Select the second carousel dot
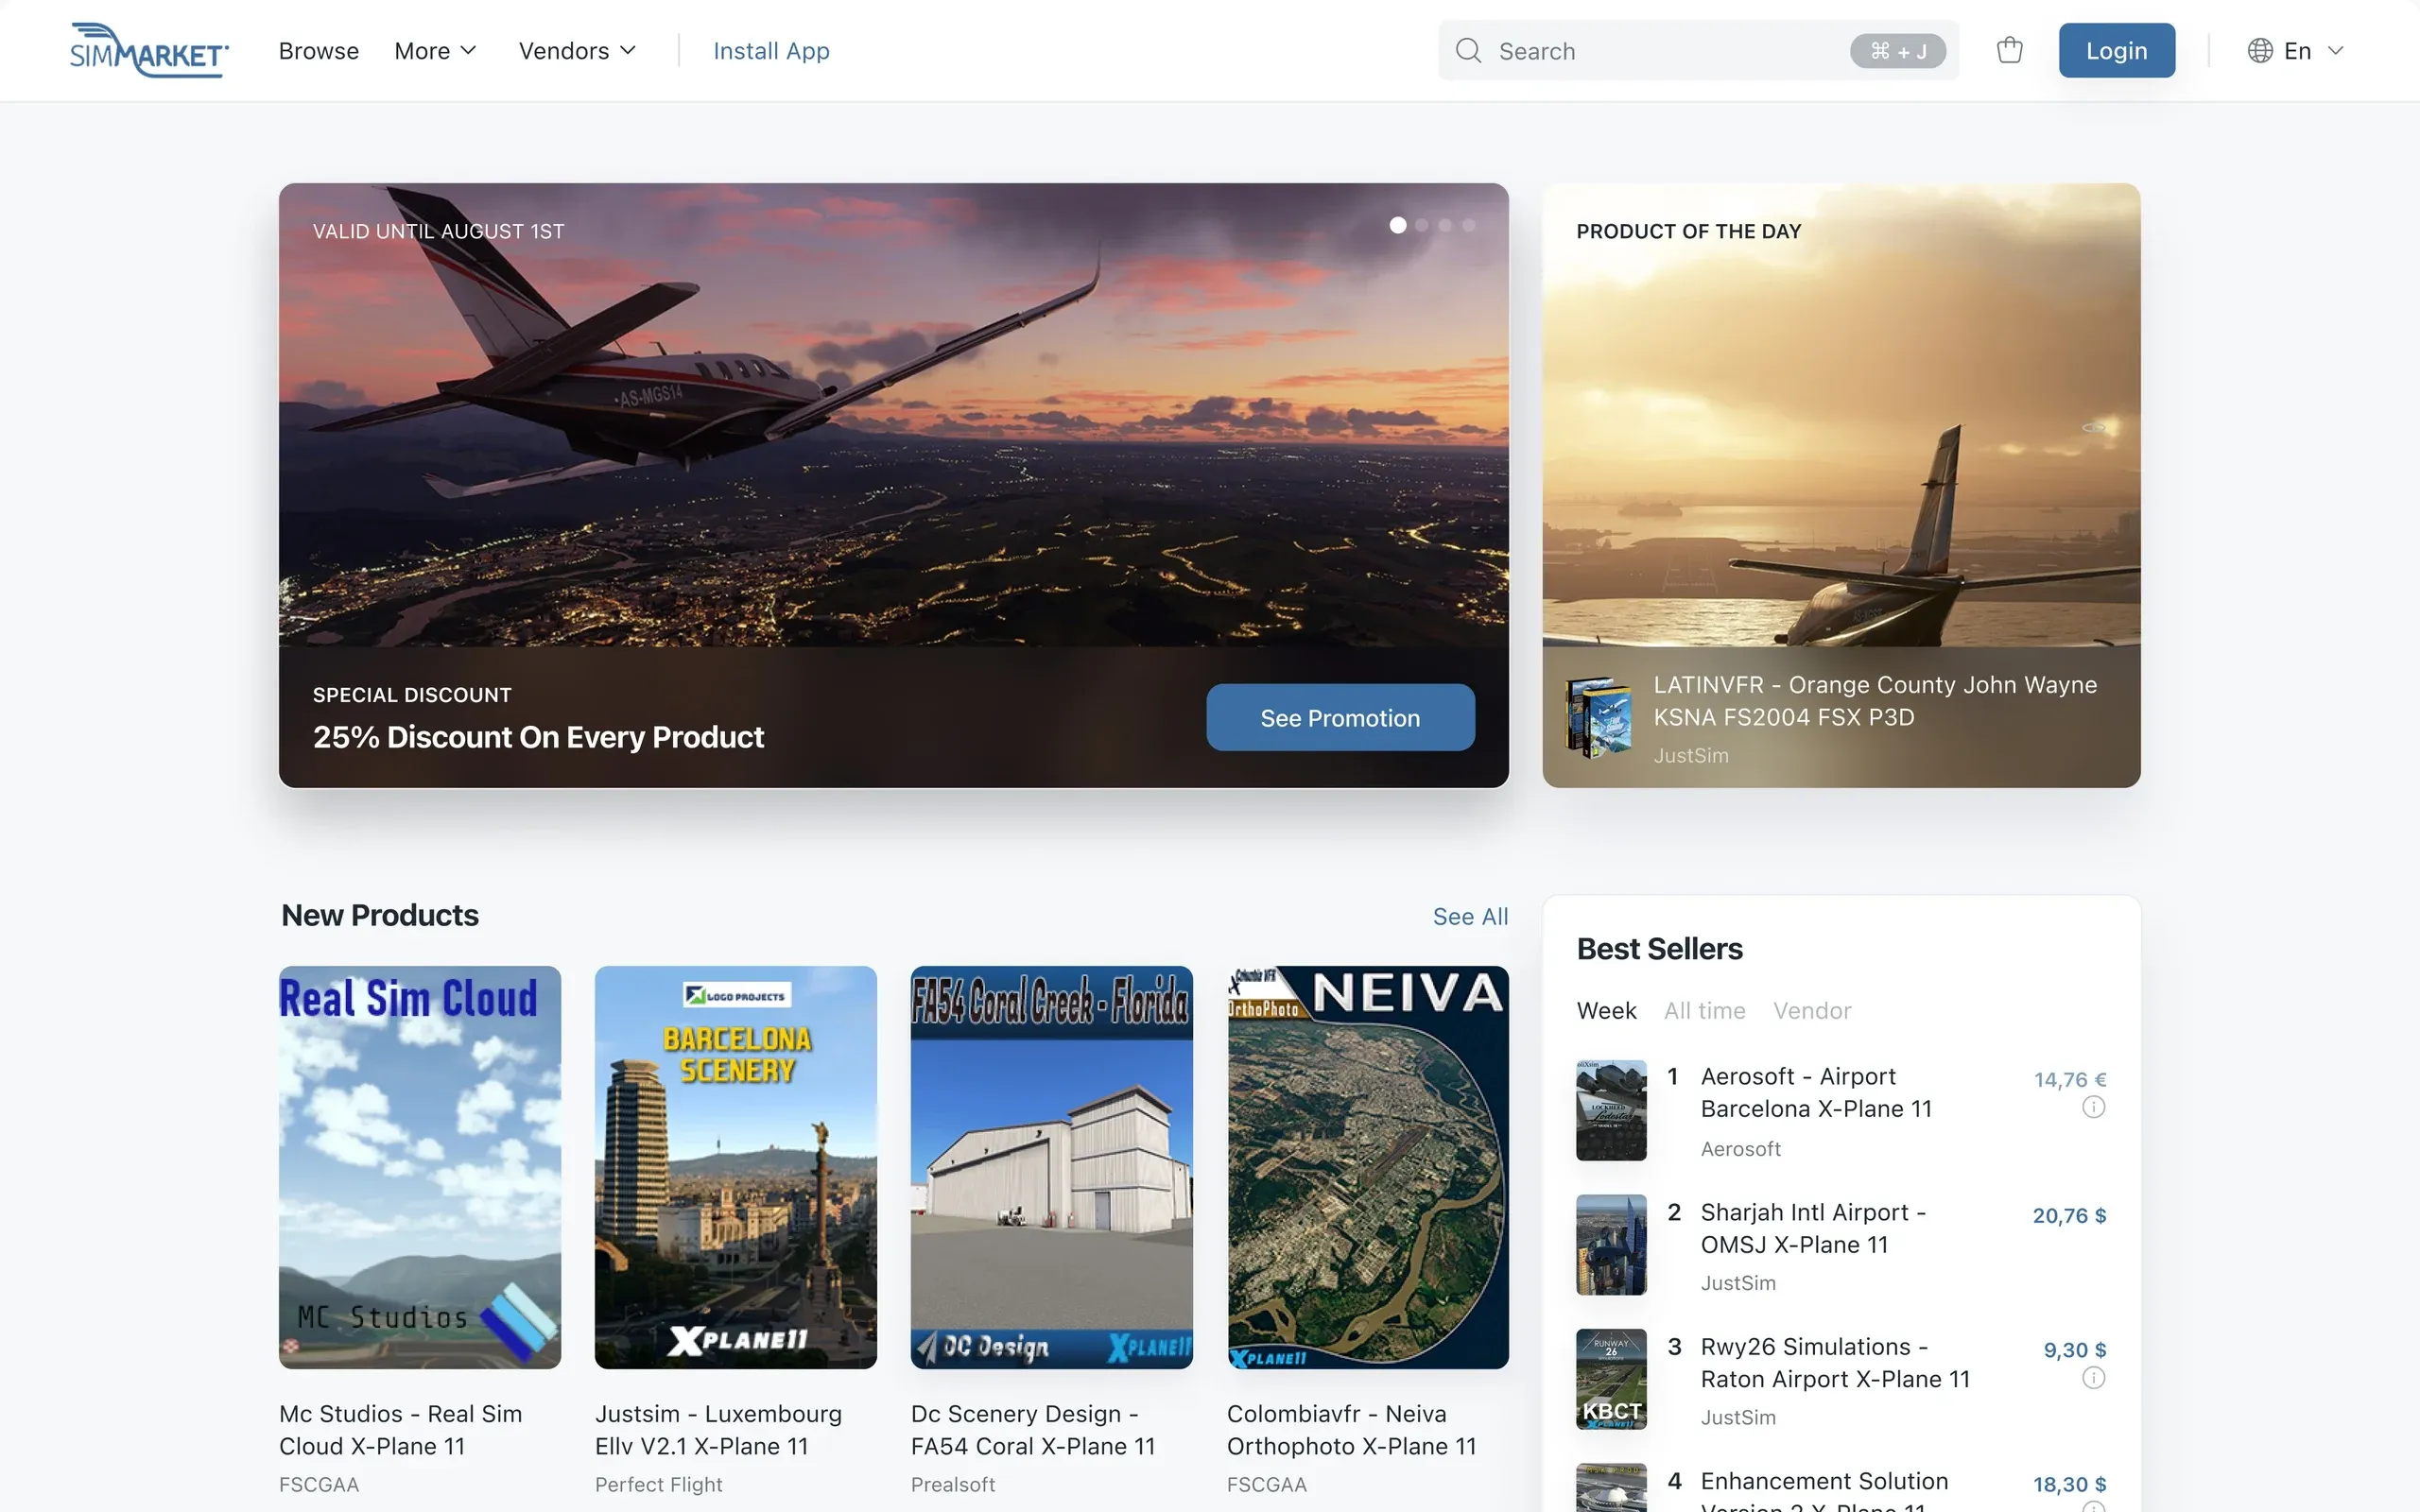This screenshot has width=2420, height=1512. tap(1422, 225)
